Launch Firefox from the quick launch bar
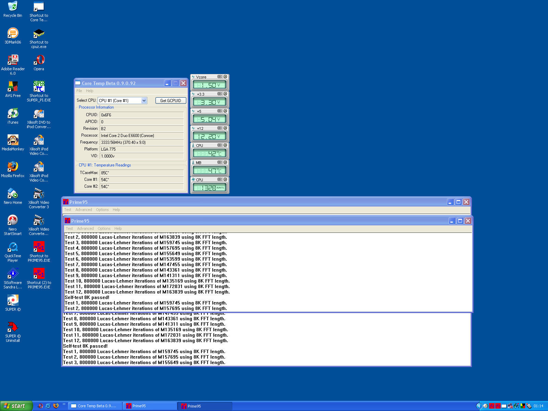The image size is (548, 411). click(x=56, y=406)
